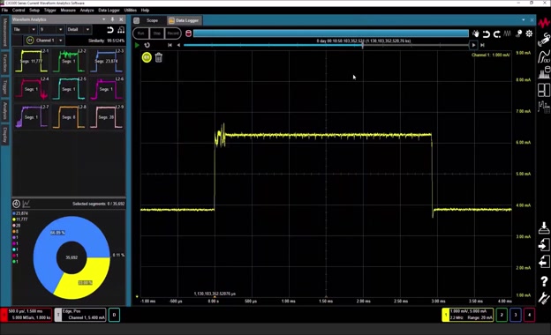
Task: Open Waveform Analytics panel options arrow
Action: (x=103, y=19)
